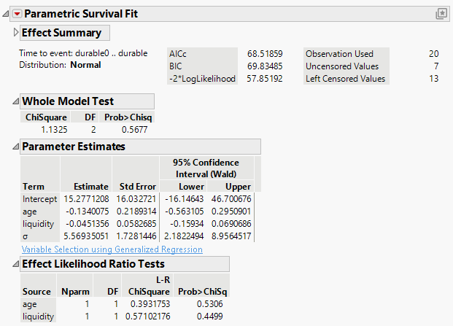Collapse the Parametric Survival Fit outline
Screen dimensions: 453x326
click(x=6, y=14)
